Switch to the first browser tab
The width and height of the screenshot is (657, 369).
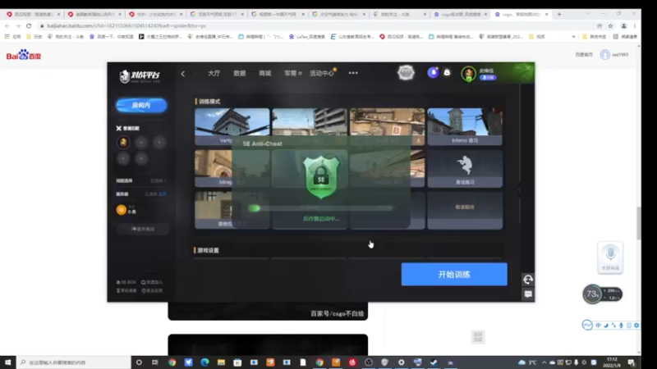coord(33,14)
